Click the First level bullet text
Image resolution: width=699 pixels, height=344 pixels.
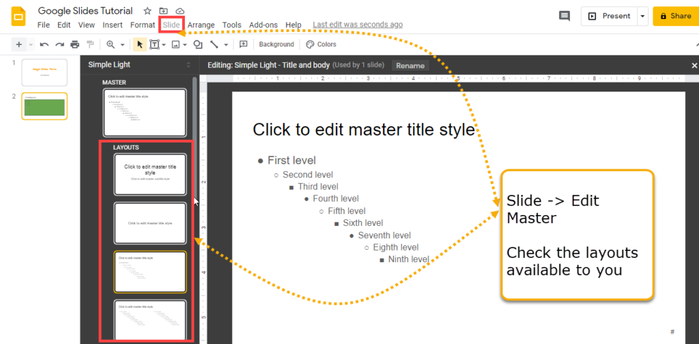click(x=291, y=160)
